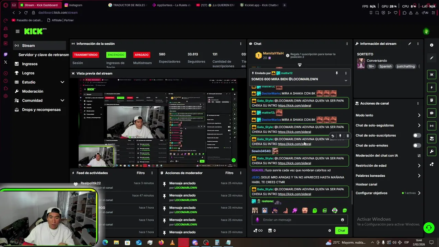The width and height of the screenshot is (439, 247).
Task: Click the green support headset button
Action: pos(428,227)
